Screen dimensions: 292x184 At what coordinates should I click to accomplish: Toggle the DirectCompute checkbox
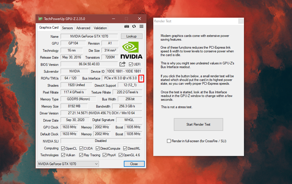[x=98, y=149]
